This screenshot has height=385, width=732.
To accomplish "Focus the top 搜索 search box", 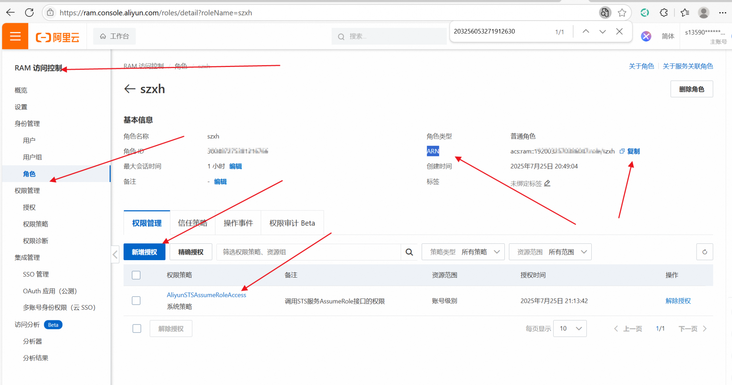I will [x=389, y=36].
